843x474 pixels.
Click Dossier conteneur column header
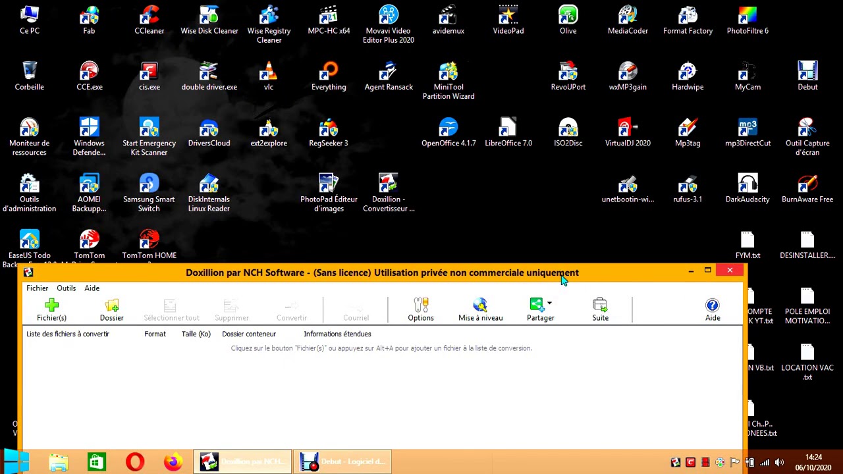248,334
